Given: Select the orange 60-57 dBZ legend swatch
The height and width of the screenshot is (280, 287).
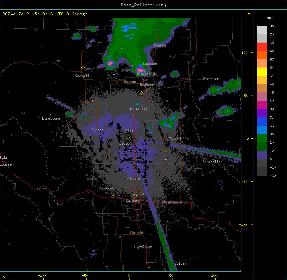Looking at the screenshot, I should (262, 55).
